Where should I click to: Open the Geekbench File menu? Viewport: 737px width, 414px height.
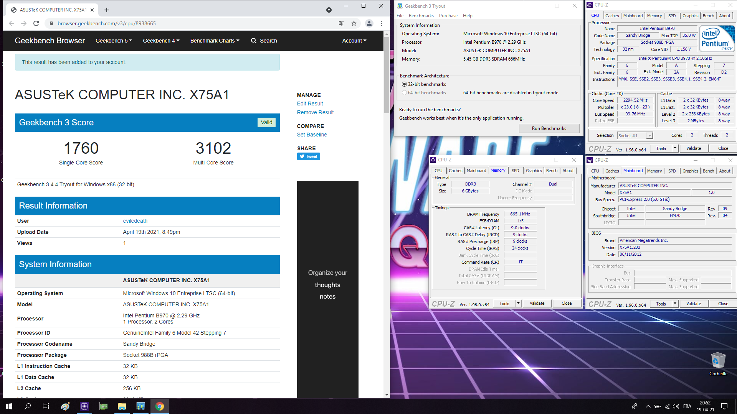(x=400, y=16)
